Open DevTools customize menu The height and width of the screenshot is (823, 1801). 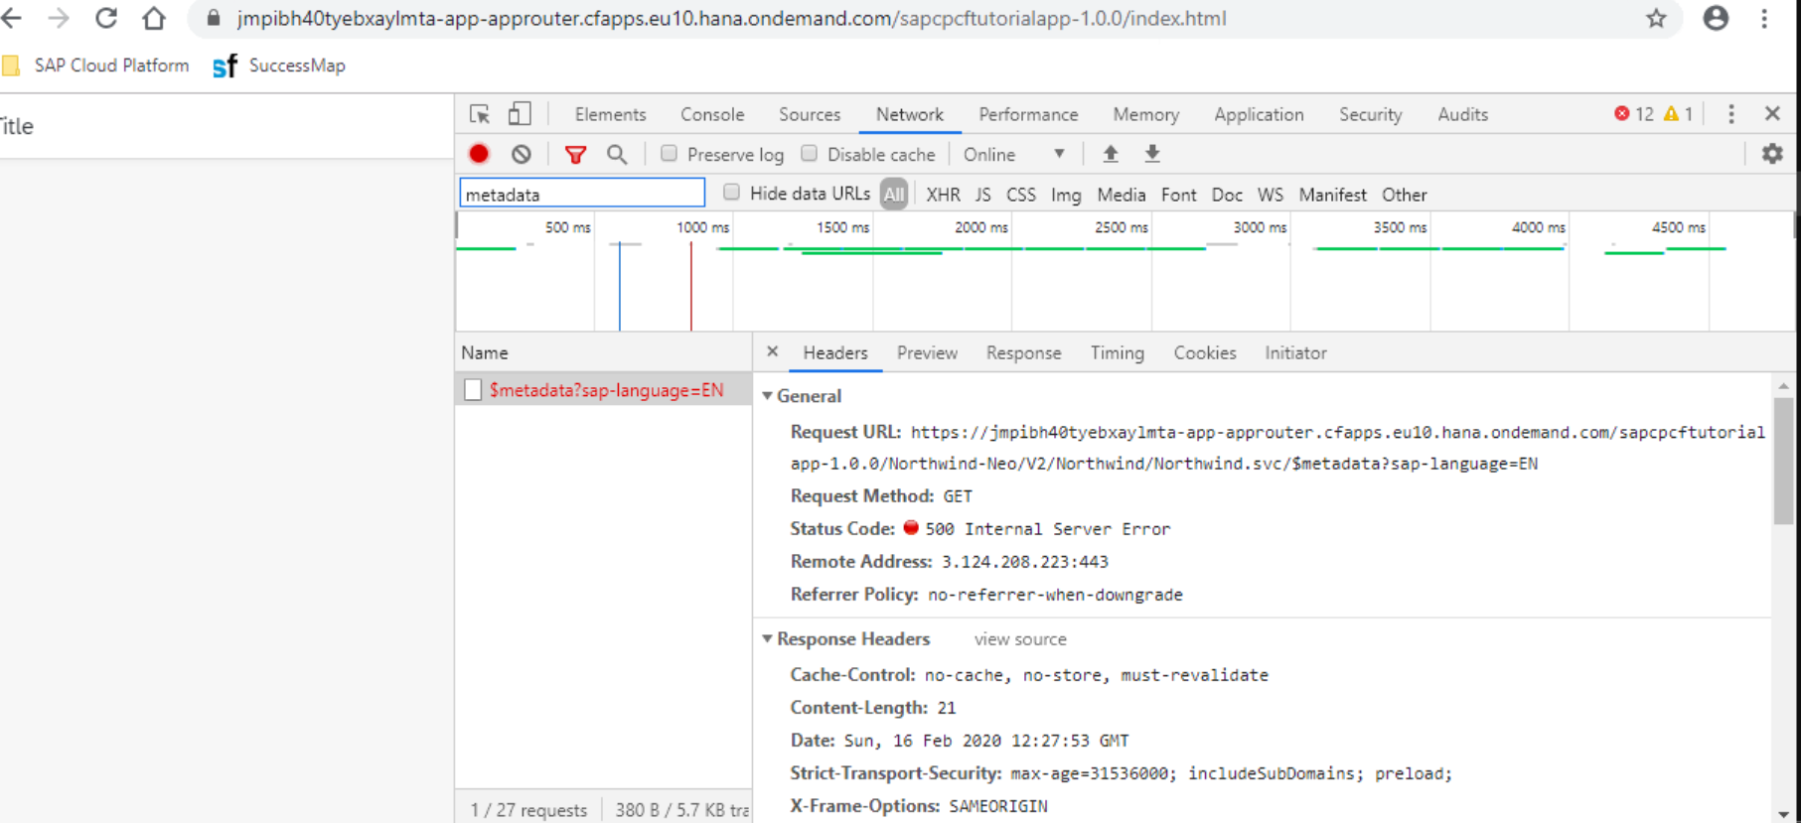pos(1731,114)
